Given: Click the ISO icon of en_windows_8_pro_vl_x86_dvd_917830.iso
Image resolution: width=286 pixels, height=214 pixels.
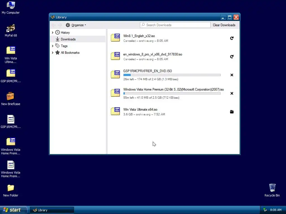Looking at the screenshot, I should [115, 56].
